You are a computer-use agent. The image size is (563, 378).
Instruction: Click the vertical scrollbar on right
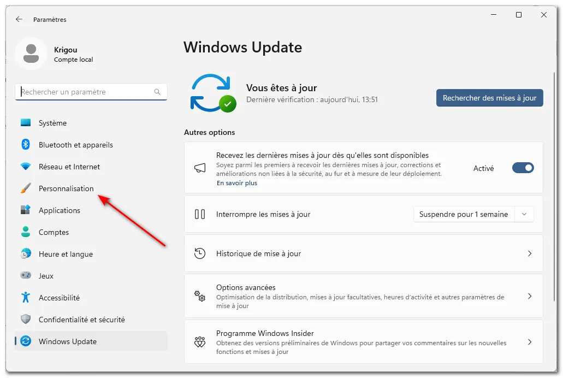tap(554, 187)
